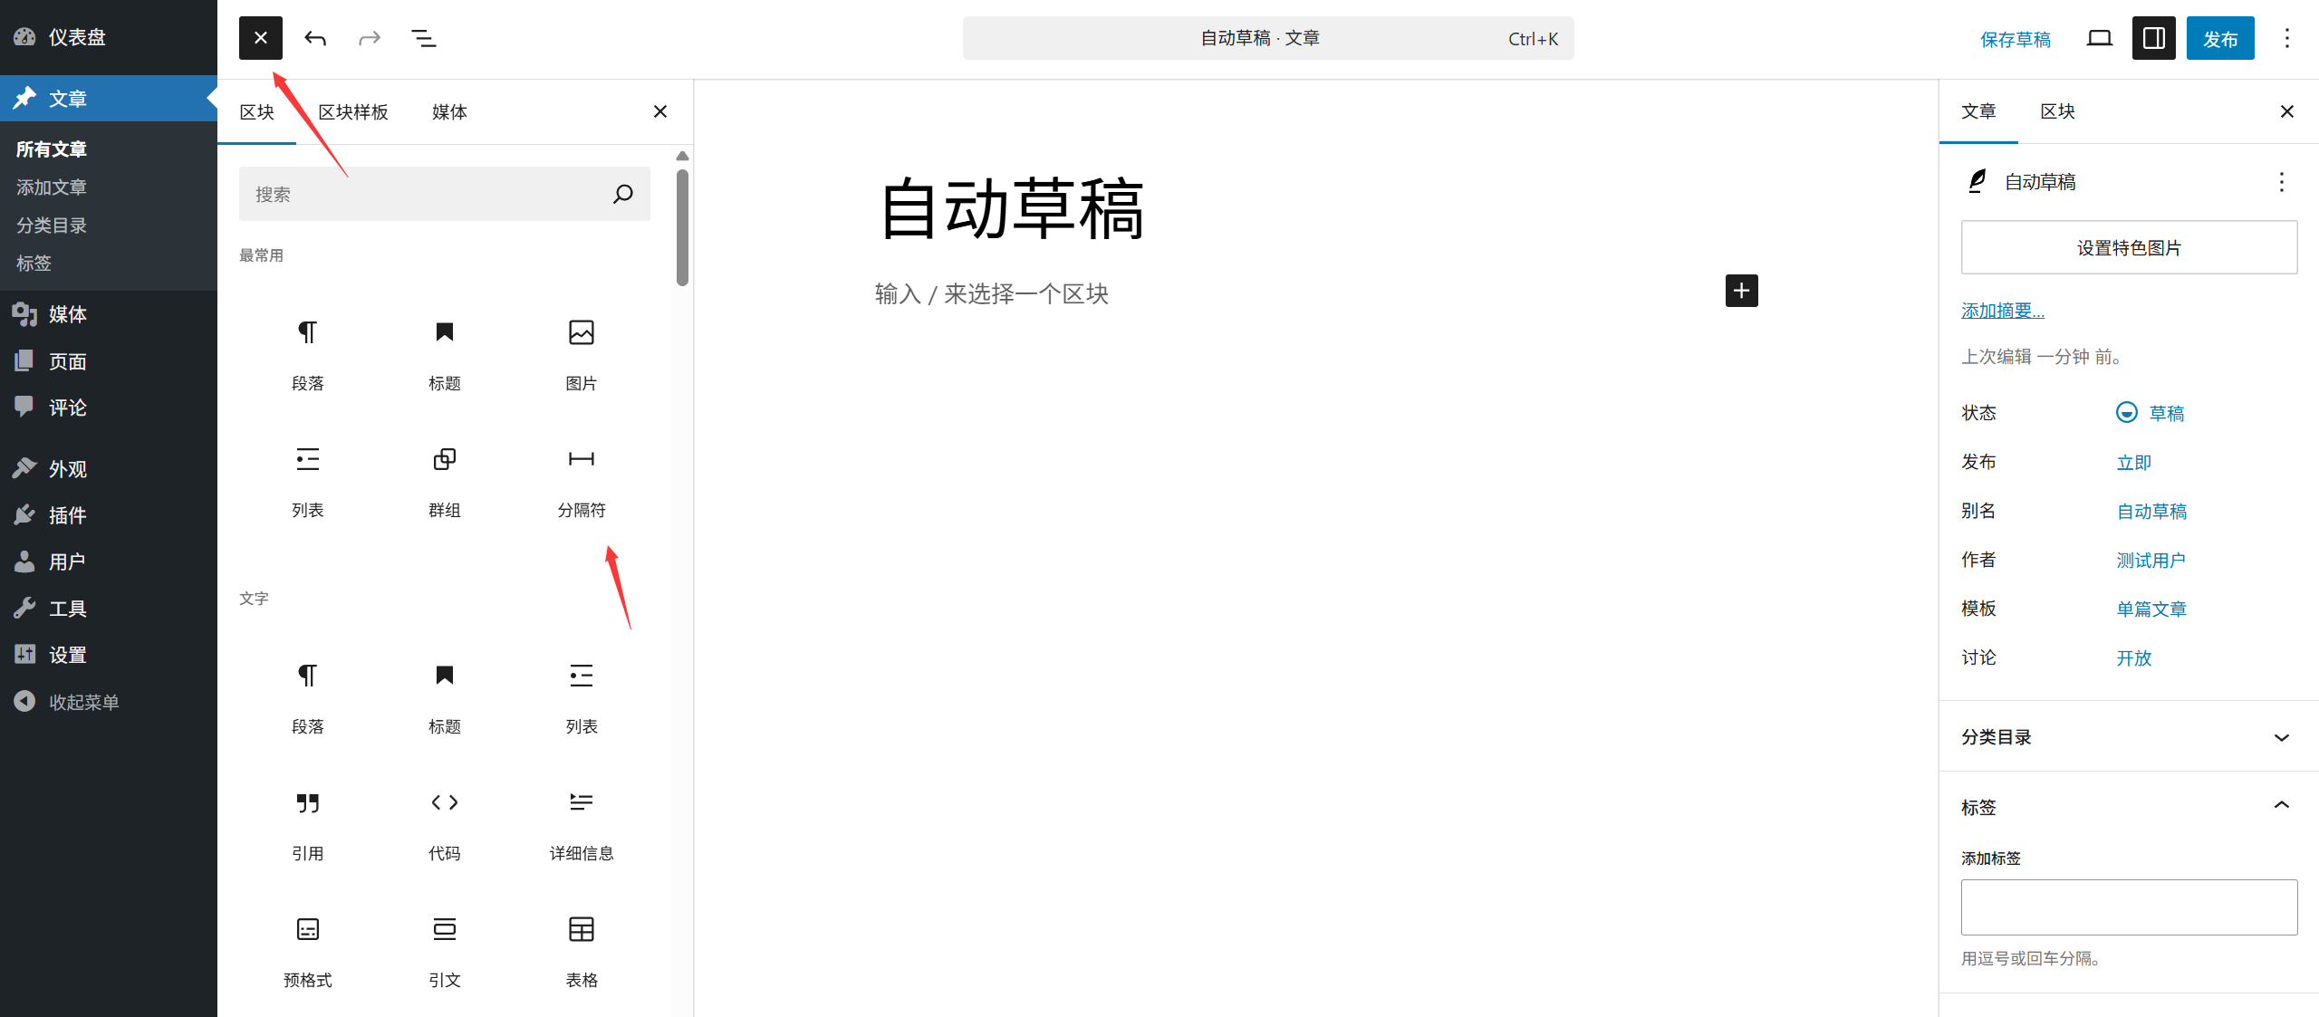The image size is (2319, 1017).
Task: Toggle the settings sidebar panel button
Action: pos(2154,38)
